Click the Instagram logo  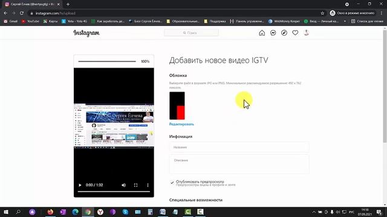pos(86,33)
